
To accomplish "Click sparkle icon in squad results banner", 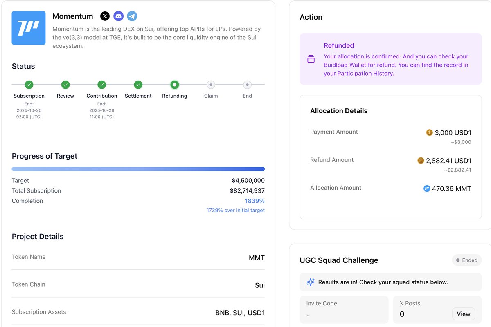I will click(311, 282).
